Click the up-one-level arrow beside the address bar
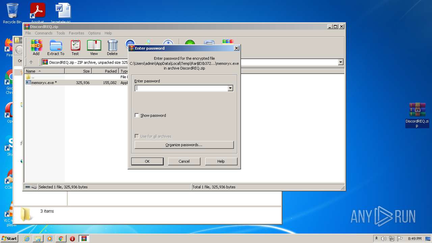Viewport: 432px width, 243px height. pyautogui.click(x=31, y=62)
